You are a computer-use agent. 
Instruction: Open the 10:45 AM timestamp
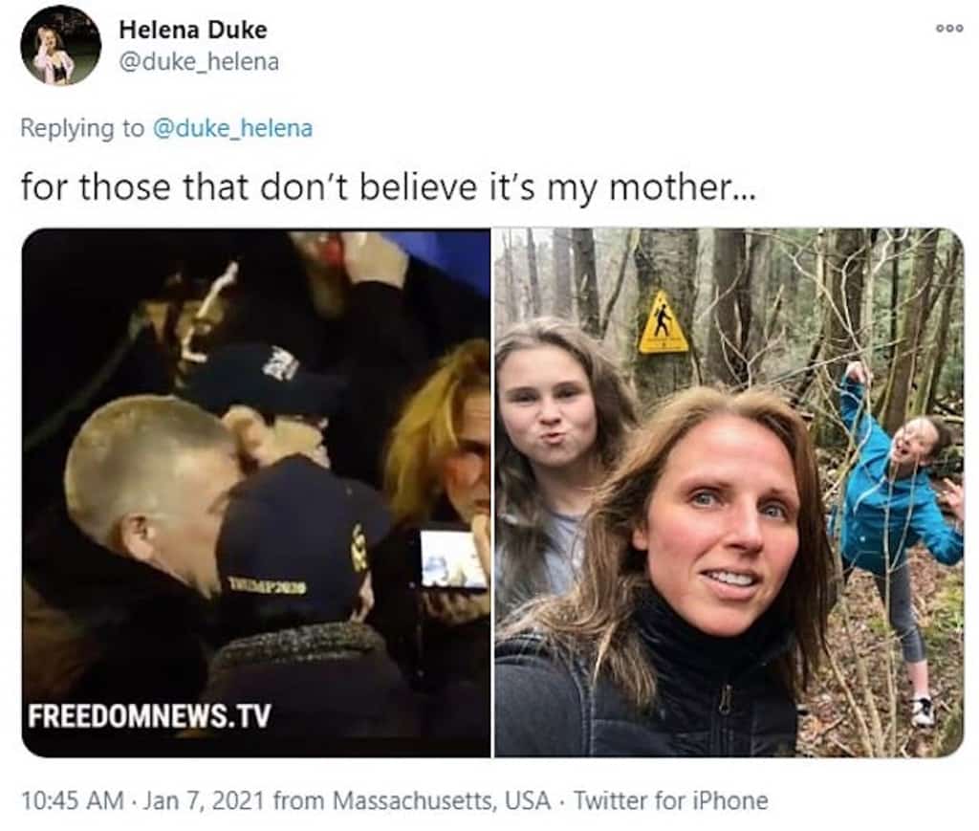coord(73,800)
